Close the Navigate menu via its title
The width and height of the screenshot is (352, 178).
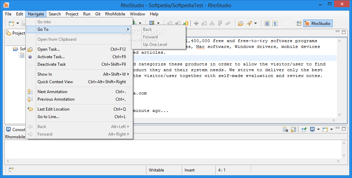(x=36, y=14)
